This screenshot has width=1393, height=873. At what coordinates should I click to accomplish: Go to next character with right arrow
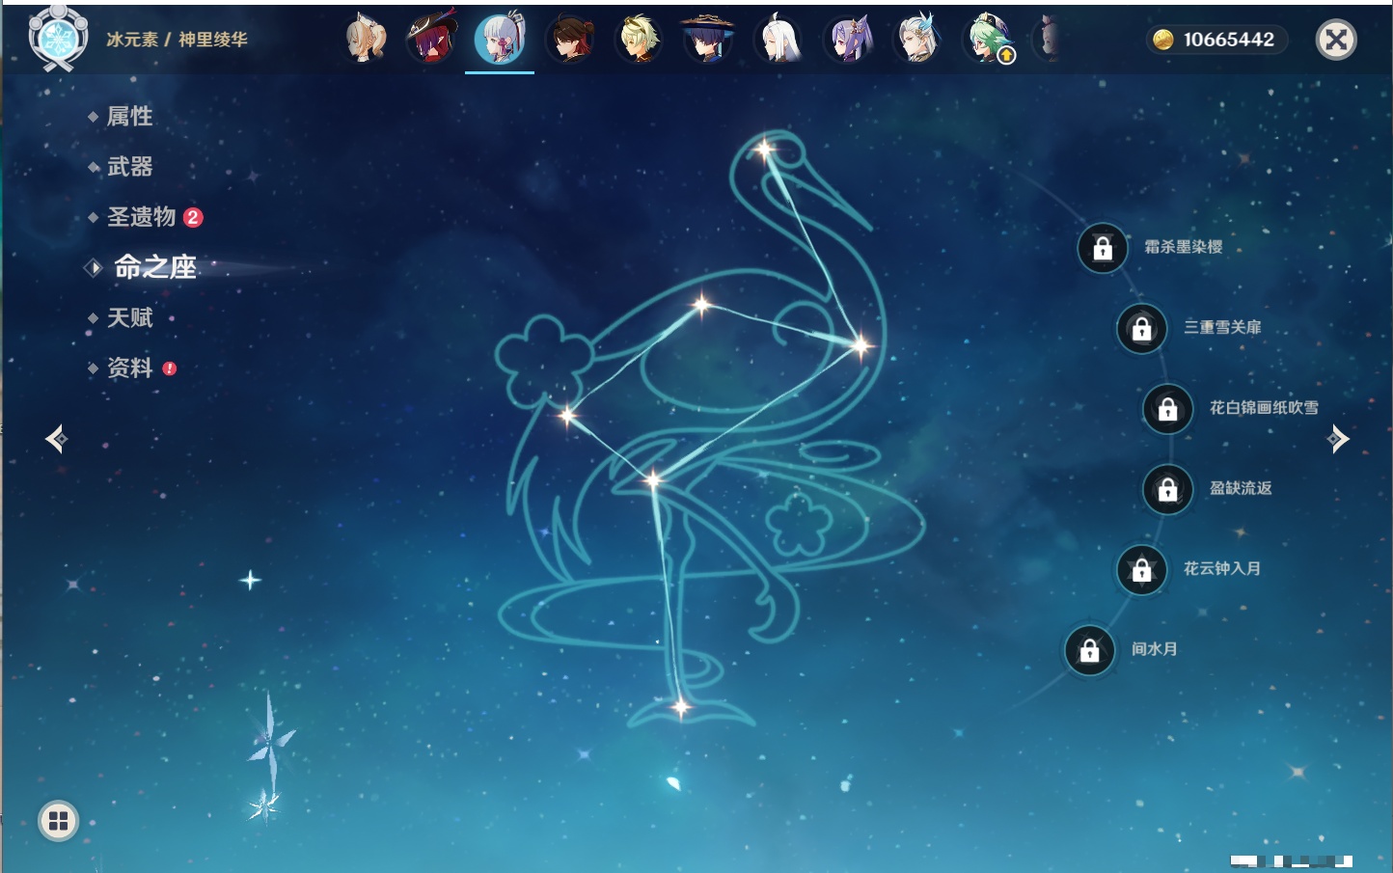1338,439
